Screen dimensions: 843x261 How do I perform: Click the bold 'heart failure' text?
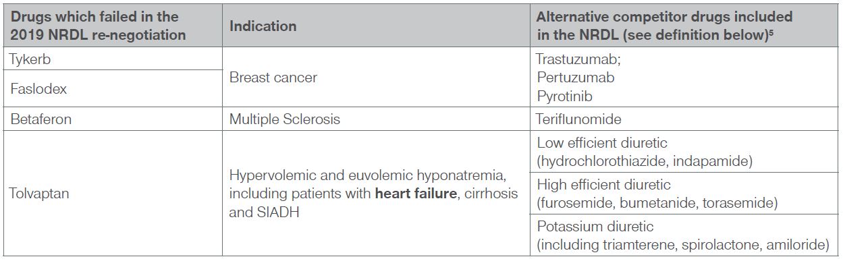pos(414,194)
